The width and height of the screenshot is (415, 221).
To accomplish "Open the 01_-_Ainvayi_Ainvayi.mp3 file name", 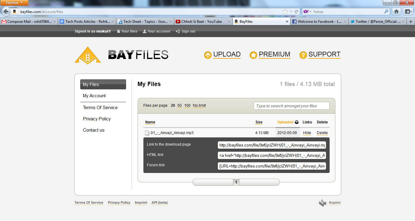I will 172,133.
